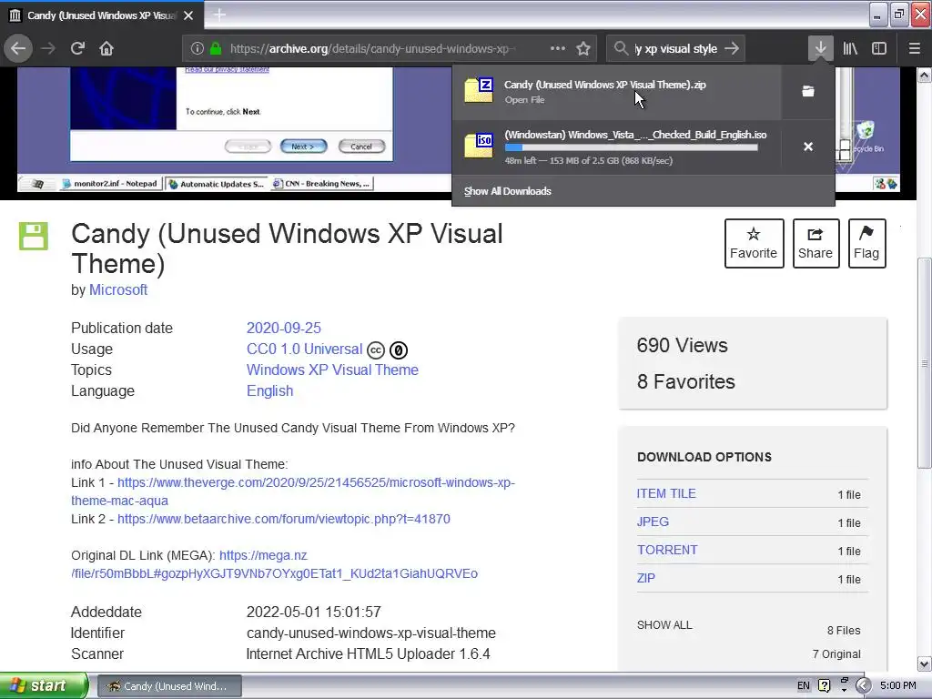Download the ITEM TILE option
Screen dimensions: 932x699
click(x=666, y=493)
